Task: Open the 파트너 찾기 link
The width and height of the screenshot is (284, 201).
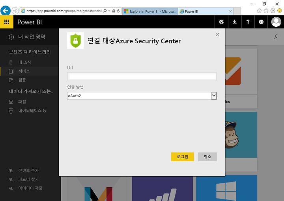Action: point(28,179)
